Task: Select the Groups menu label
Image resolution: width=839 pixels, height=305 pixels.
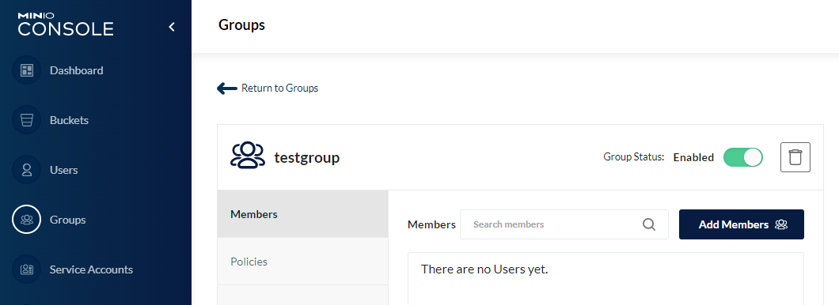Action: click(x=67, y=220)
